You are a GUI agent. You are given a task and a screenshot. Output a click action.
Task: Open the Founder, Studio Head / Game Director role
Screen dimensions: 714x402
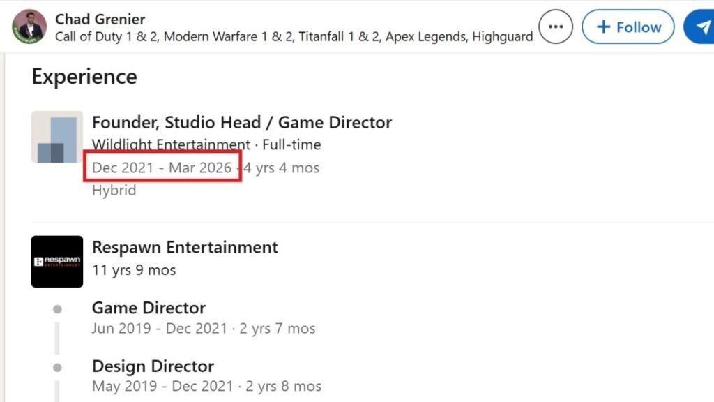(x=241, y=123)
